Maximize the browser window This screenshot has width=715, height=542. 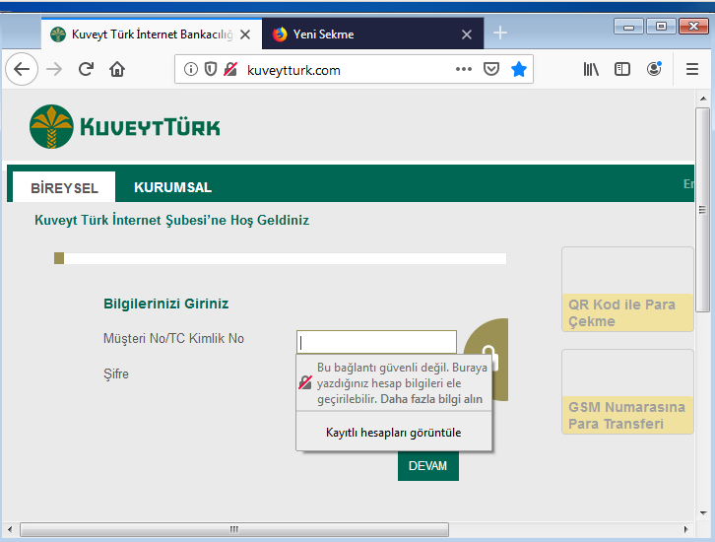coord(661,27)
